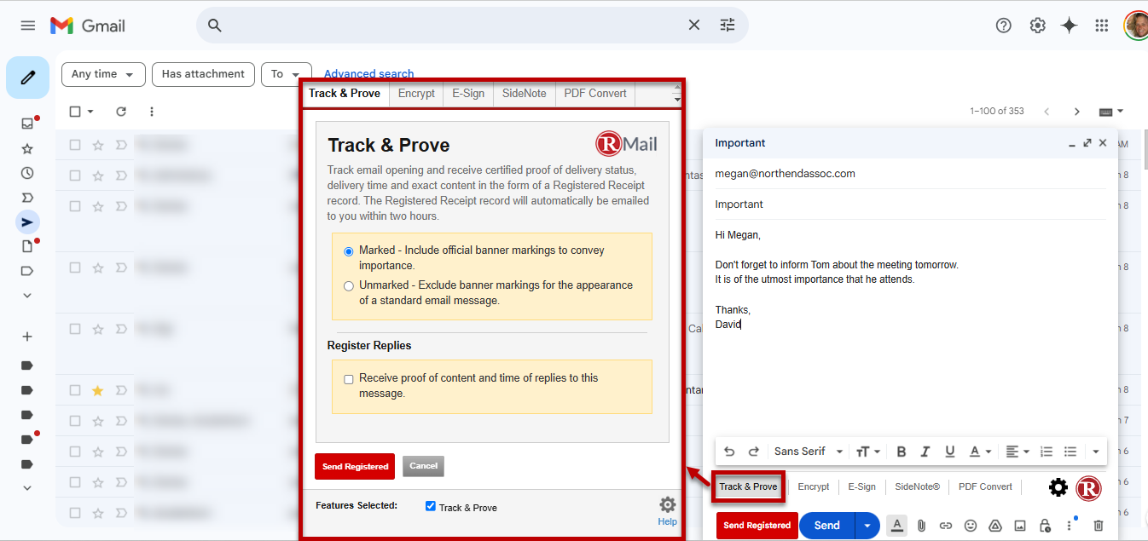Open the Sans Serif font dropdown

pyautogui.click(x=808, y=452)
